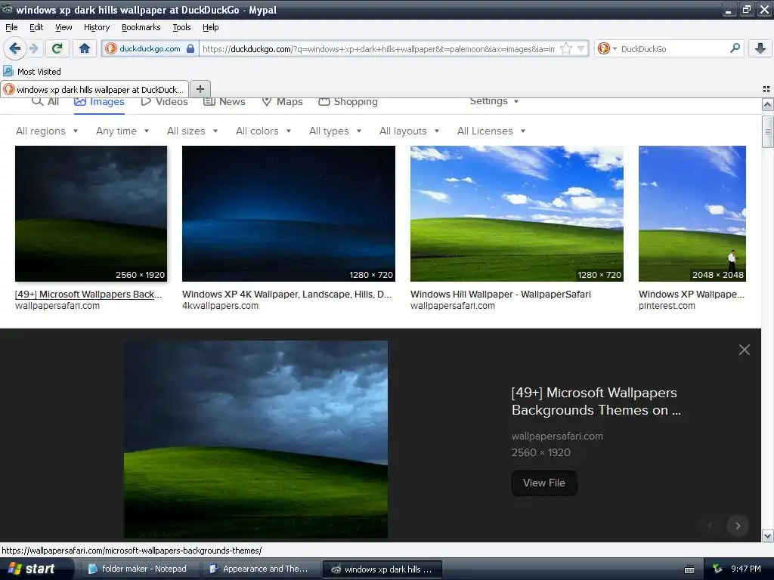
Task: Switch to the All search results tab
Action: (45, 102)
